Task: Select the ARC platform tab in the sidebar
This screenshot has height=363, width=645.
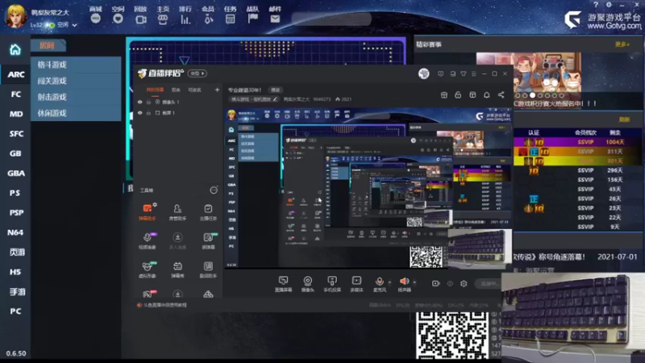Action: coord(15,74)
